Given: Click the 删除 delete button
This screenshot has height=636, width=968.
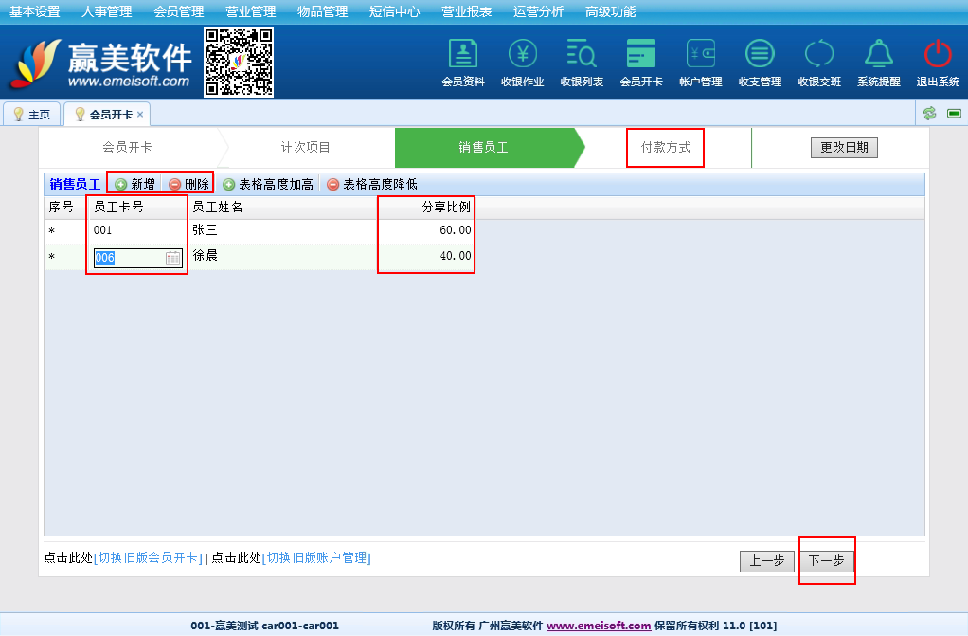Looking at the screenshot, I should click(188, 185).
